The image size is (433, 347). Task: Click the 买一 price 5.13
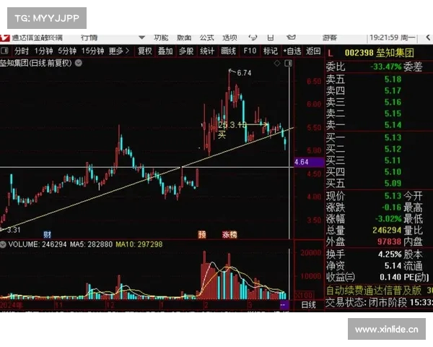point(393,137)
